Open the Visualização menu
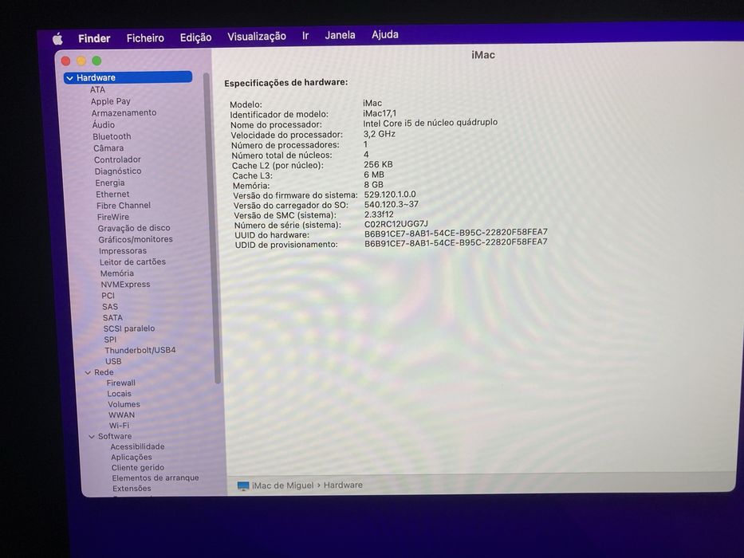The width and height of the screenshot is (744, 558). (x=257, y=36)
